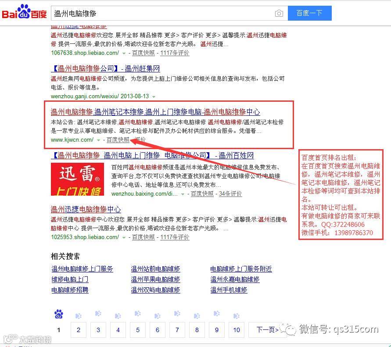Select related search 电脑维修招聘
391x347 pixels.
(70, 290)
